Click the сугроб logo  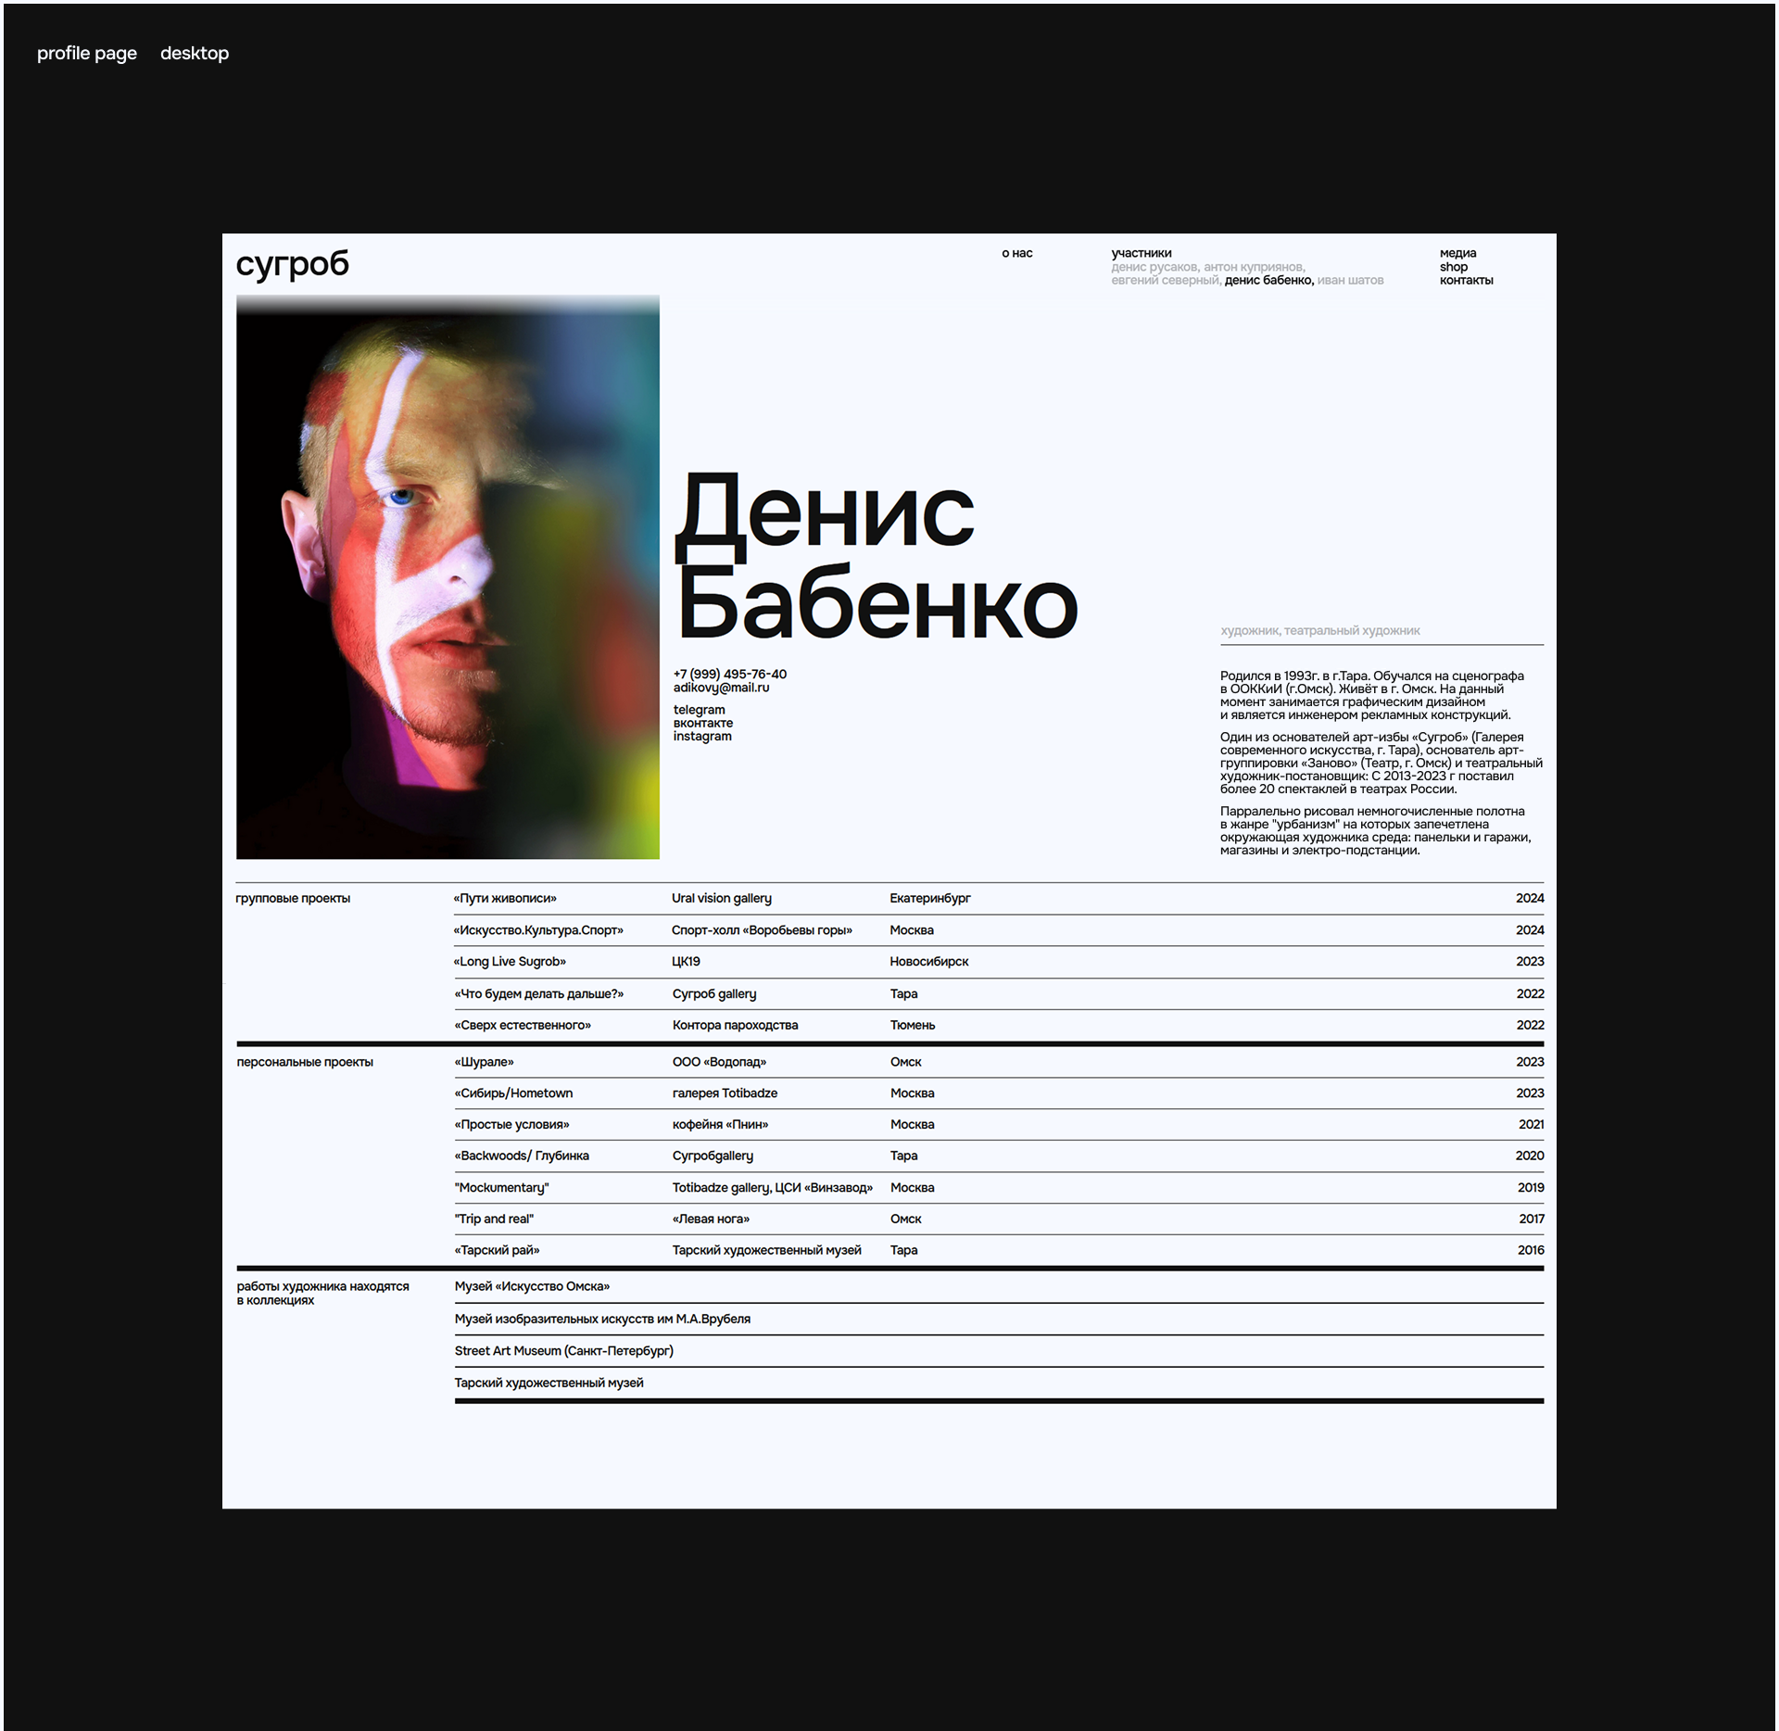coord(292,265)
